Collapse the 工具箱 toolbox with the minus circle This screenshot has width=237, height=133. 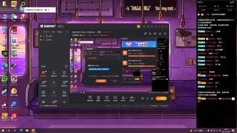point(66,66)
